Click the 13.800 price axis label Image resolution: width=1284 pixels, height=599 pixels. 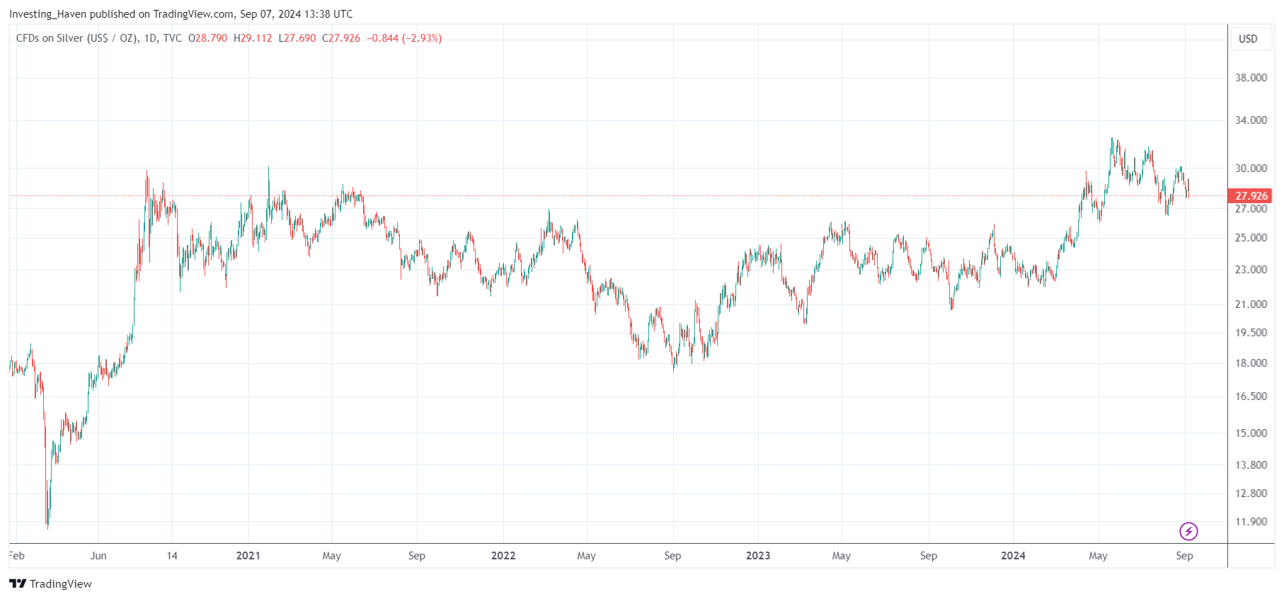[1251, 465]
